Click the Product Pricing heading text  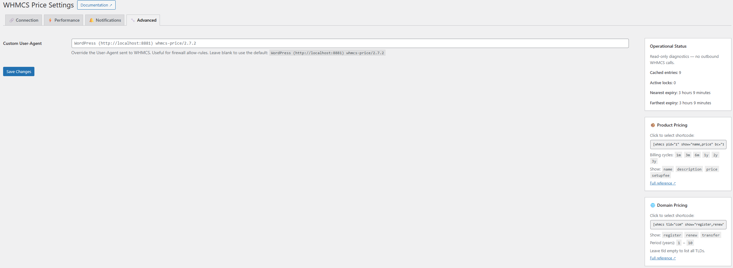(672, 125)
